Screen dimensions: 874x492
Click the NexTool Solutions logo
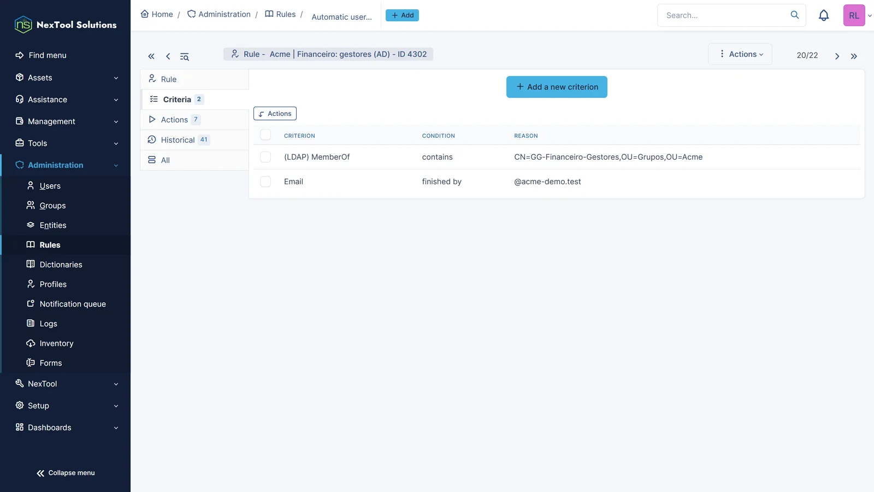tap(66, 25)
